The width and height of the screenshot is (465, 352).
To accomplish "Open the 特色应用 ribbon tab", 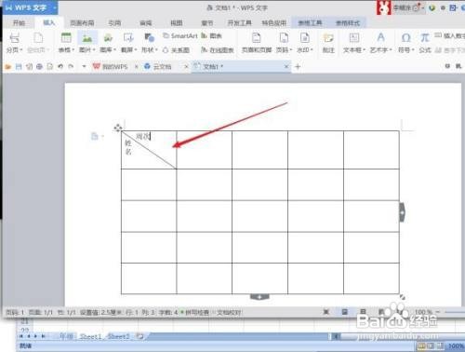I will pyautogui.click(x=274, y=23).
